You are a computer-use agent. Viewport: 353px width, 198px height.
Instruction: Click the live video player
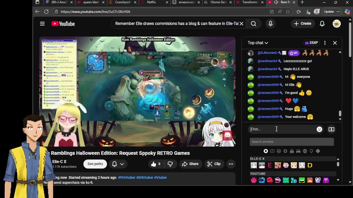[x=137, y=91]
